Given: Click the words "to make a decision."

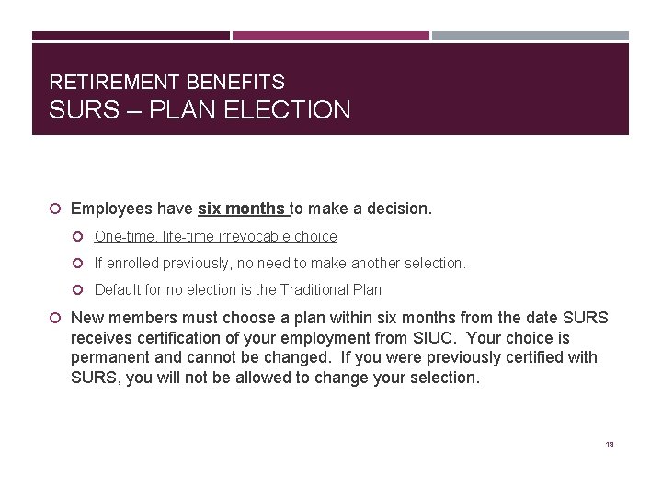Looking at the screenshot, I should click(x=361, y=209).
